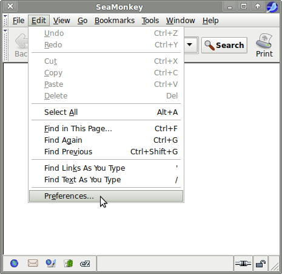This screenshot has height=274, width=282.
Task: Choose Preferences... from the Edit menu
Action: coord(106,196)
